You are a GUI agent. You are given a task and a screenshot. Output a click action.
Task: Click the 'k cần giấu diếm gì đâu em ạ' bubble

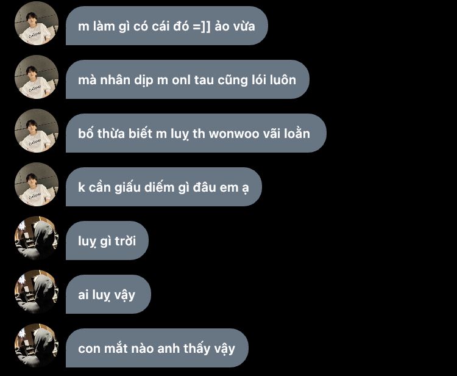(x=164, y=187)
